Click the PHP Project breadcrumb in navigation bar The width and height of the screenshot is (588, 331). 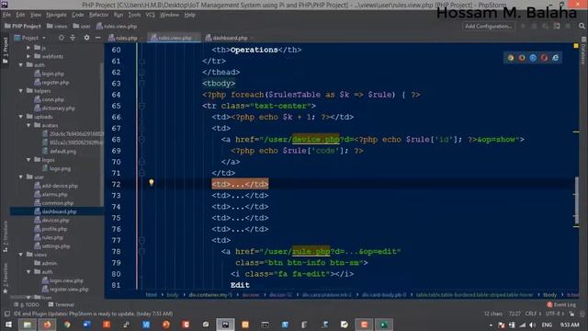22,27
